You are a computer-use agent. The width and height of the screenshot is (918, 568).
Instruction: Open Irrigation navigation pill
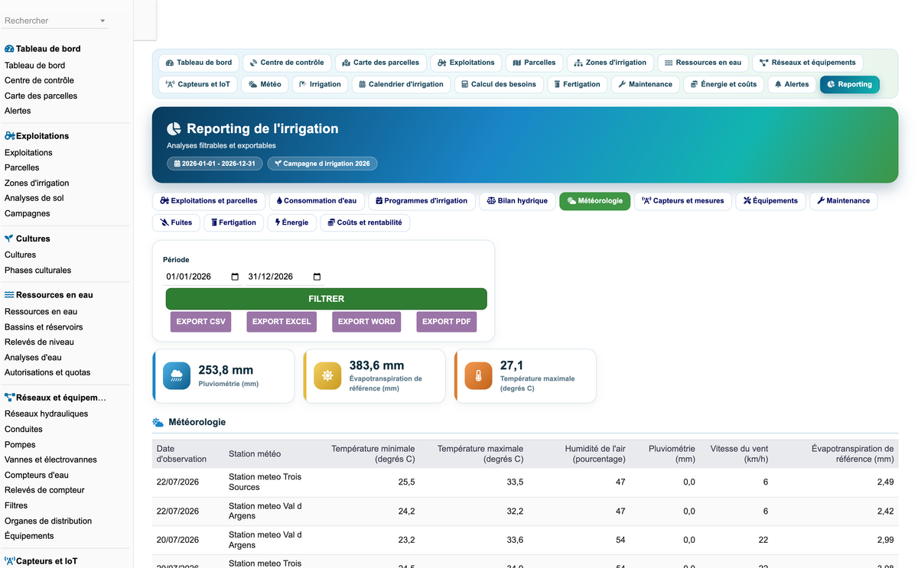320,84
